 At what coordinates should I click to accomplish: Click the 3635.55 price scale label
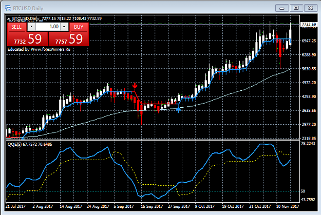[309, 110]
